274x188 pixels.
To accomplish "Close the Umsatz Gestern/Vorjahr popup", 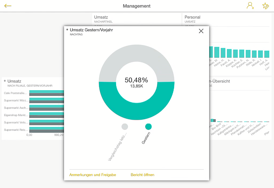I will click(x=201, y=31).
